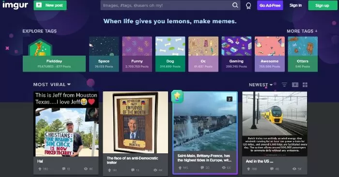The image size is (339, 177).
Task: Open the Employee of the Month post image
Action: [135, 122]
